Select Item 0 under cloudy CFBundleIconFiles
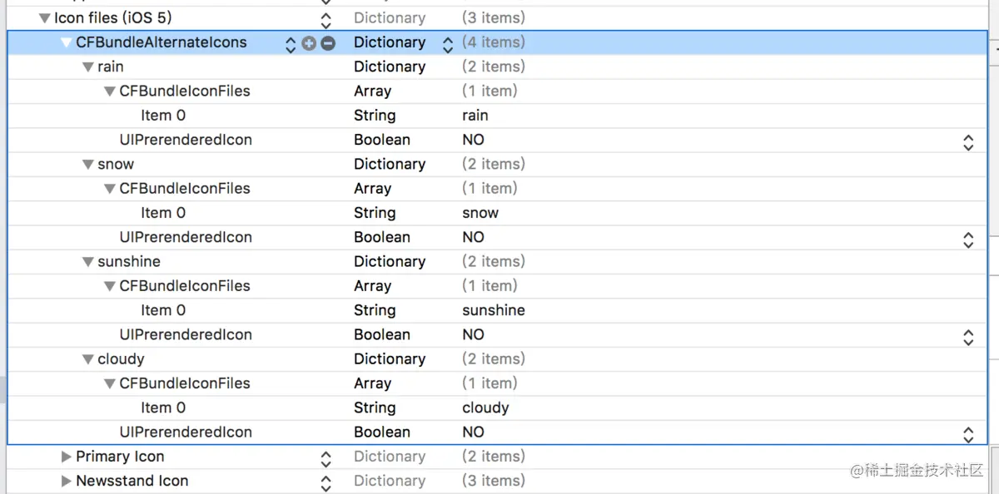This screenshot has height=494, width=999. [163, 408]
